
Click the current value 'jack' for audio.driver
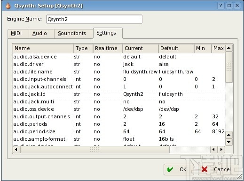click(128, 65)
